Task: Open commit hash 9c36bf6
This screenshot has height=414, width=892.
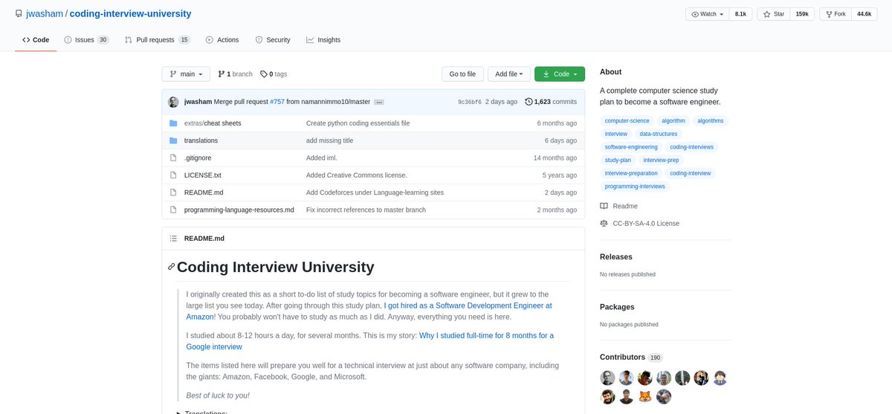Action: (470, 102)
